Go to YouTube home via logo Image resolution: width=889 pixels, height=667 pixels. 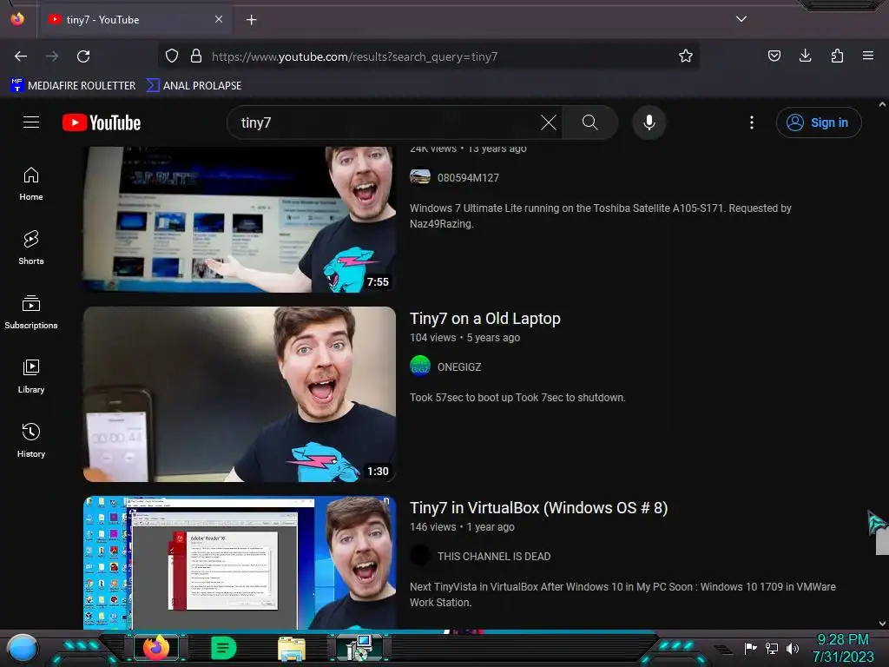point(102,122)
